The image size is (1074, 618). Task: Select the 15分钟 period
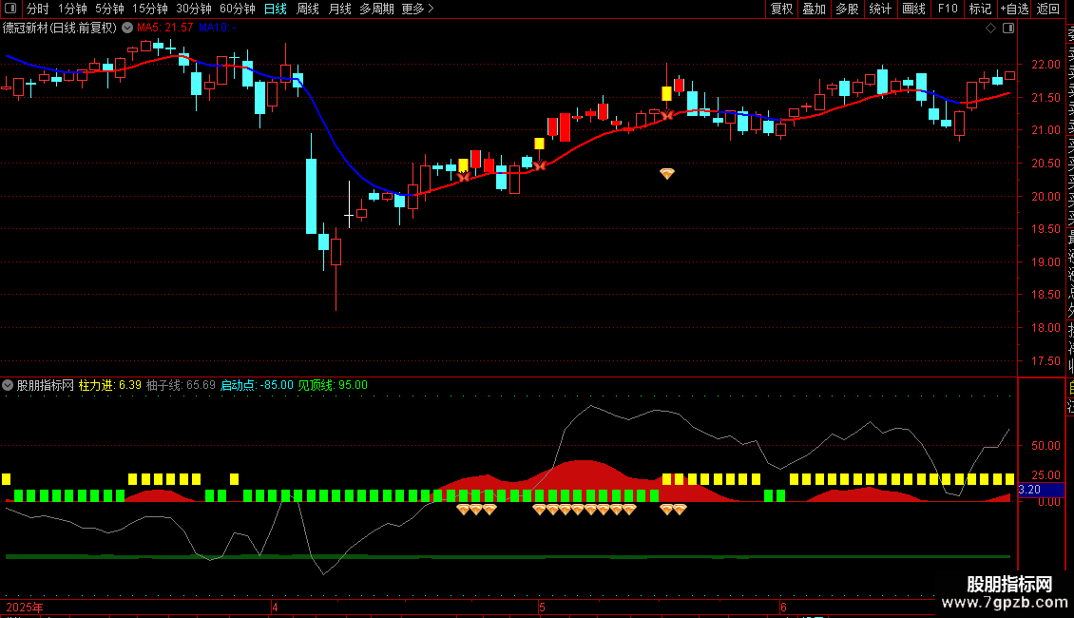click(150, 9)
